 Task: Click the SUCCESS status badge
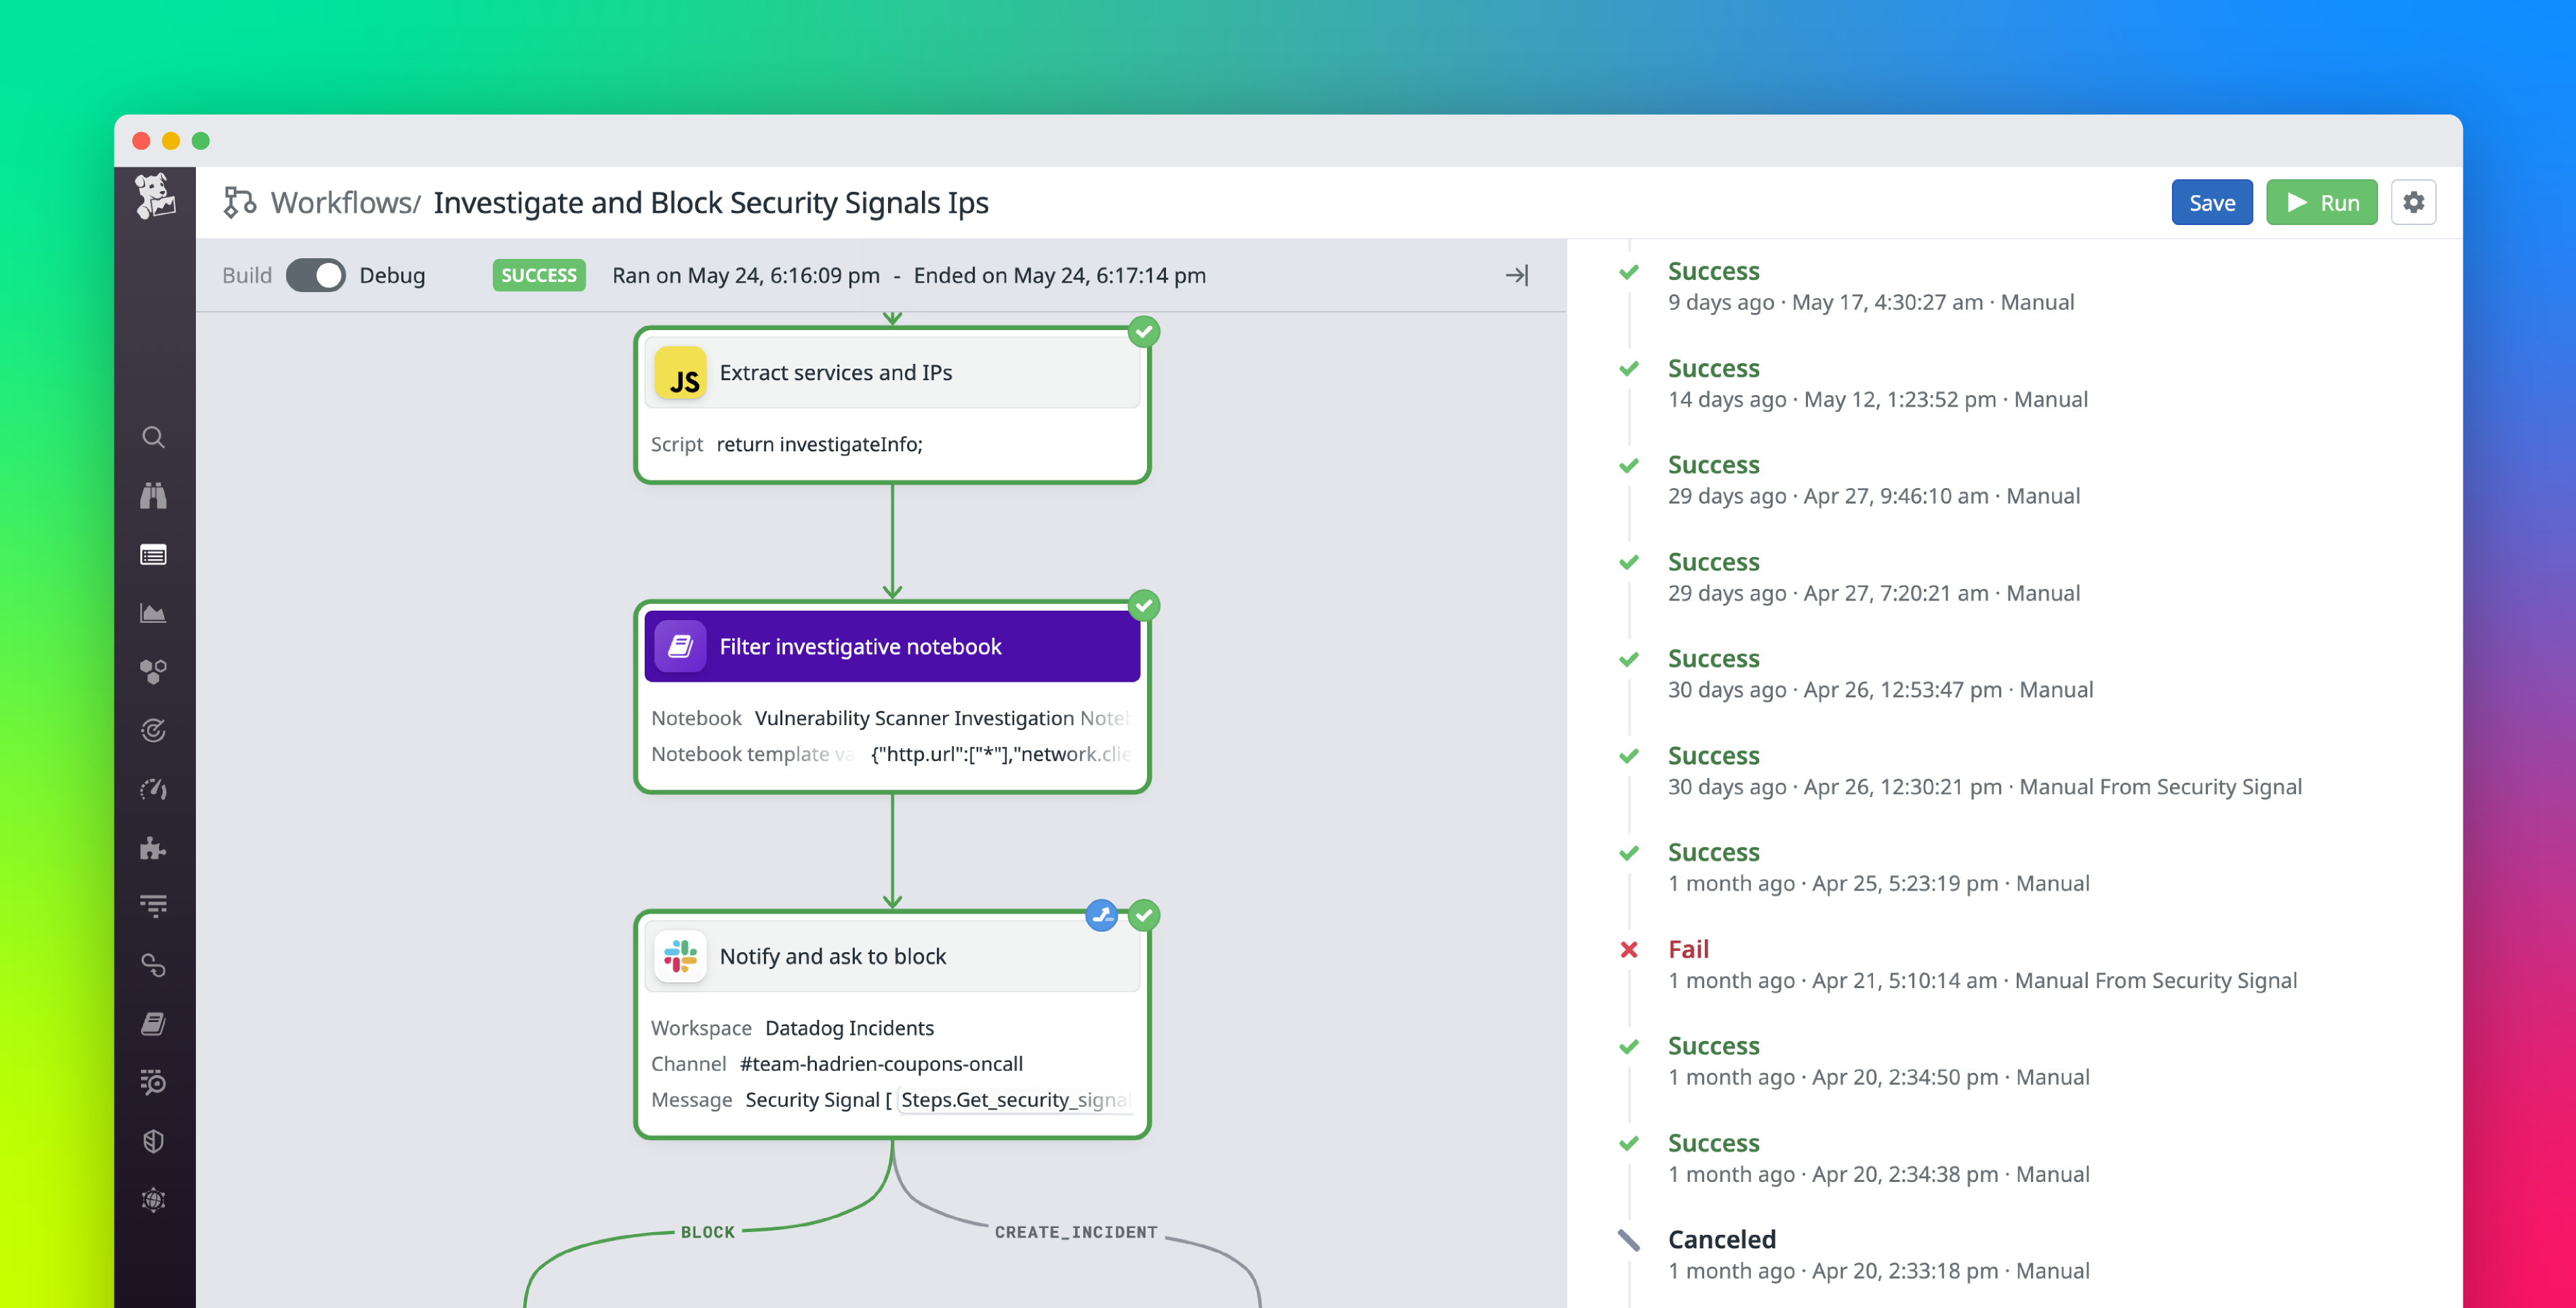[539, 275]
